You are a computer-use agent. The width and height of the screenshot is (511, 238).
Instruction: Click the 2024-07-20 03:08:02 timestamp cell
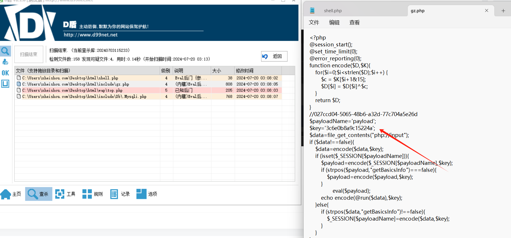click(257, 78)
